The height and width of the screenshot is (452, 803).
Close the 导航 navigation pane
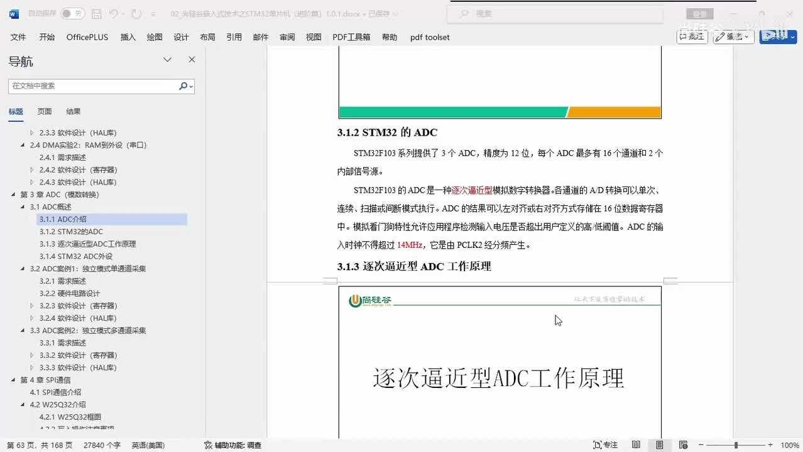[192, 60]
